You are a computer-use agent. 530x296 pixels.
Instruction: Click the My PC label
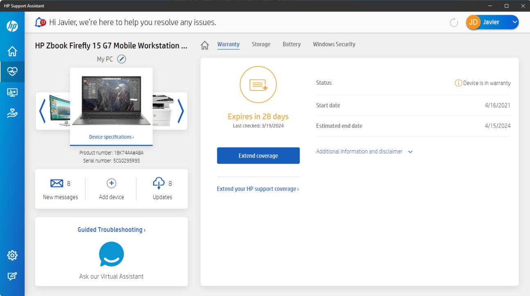(105, 59)
